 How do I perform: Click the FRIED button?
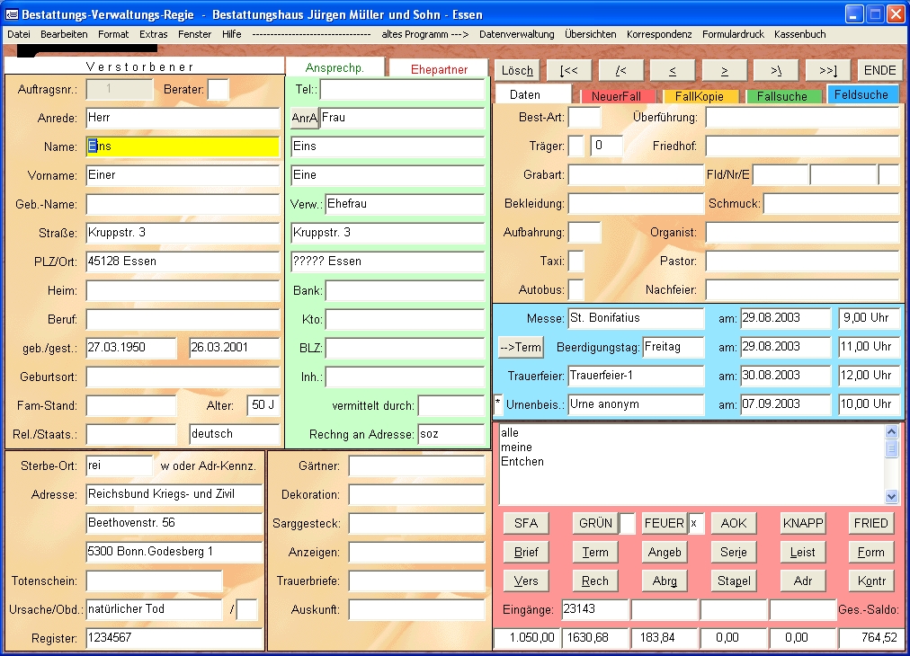coord(871,523)
